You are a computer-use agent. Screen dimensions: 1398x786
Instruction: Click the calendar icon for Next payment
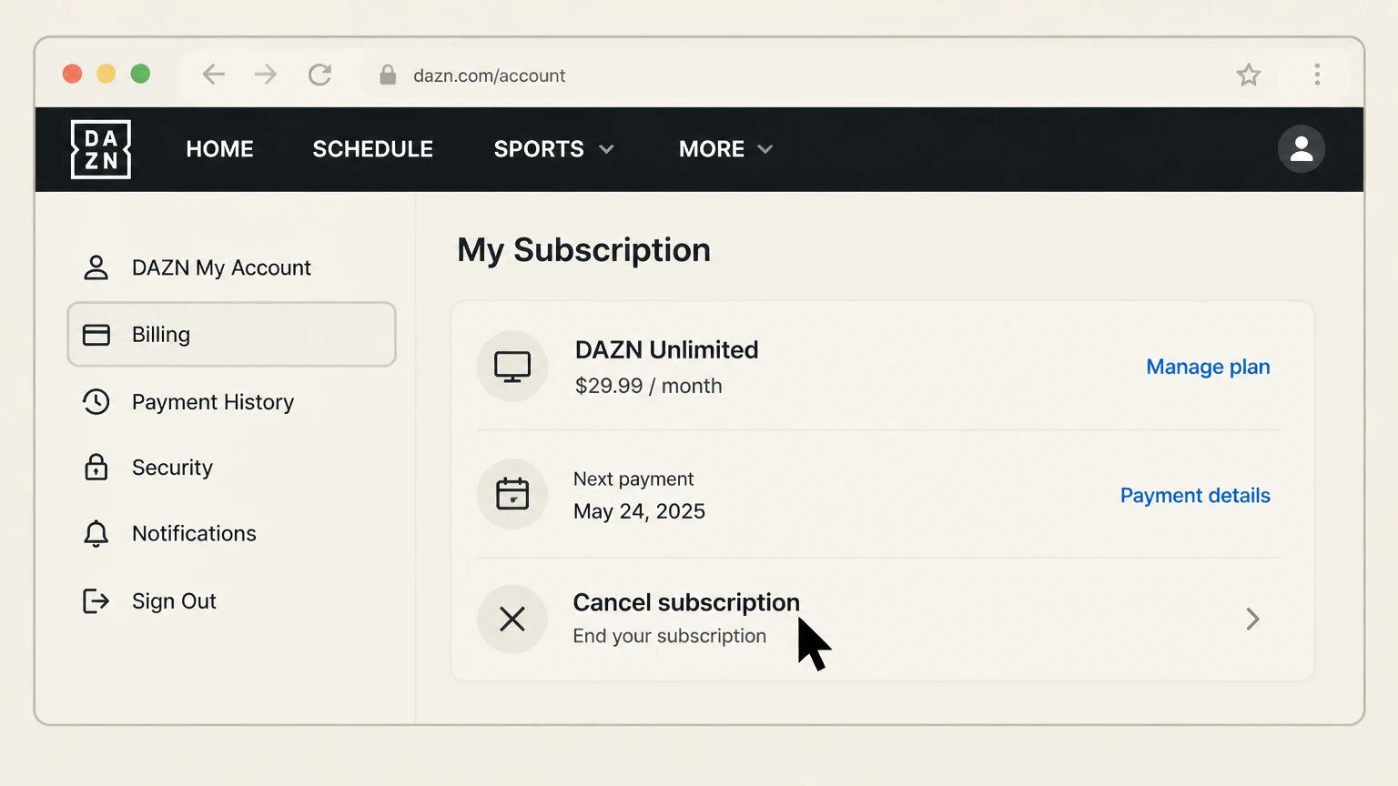(512, 494)
